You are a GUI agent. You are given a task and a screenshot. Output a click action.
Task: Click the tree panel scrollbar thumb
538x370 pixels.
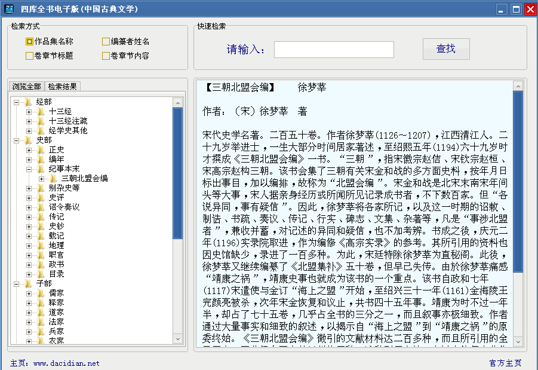click(177, 173)
